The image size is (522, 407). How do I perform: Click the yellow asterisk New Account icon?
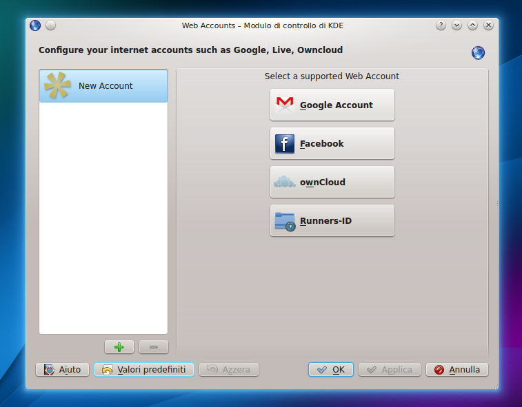57,85
